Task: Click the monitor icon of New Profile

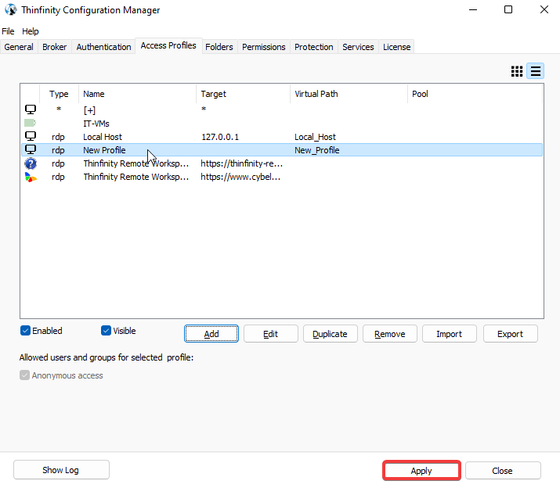Action: (x=31, y=149)
